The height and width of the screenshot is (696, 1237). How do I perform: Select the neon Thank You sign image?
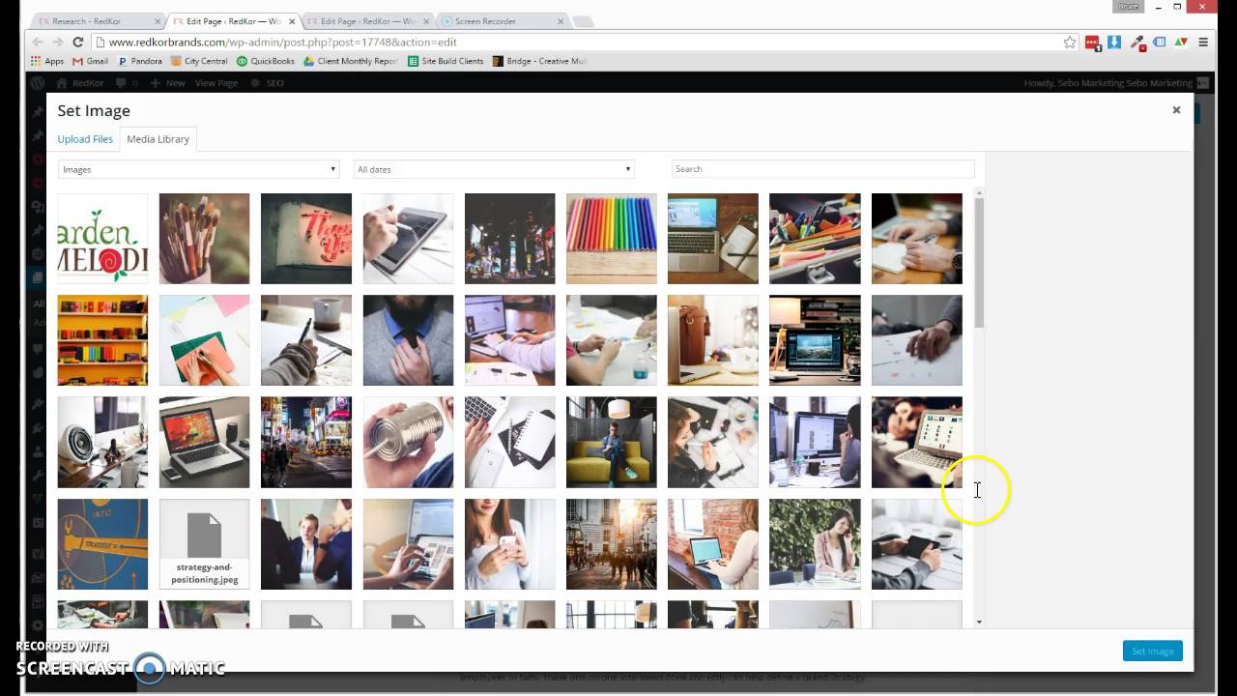(306, 239)
